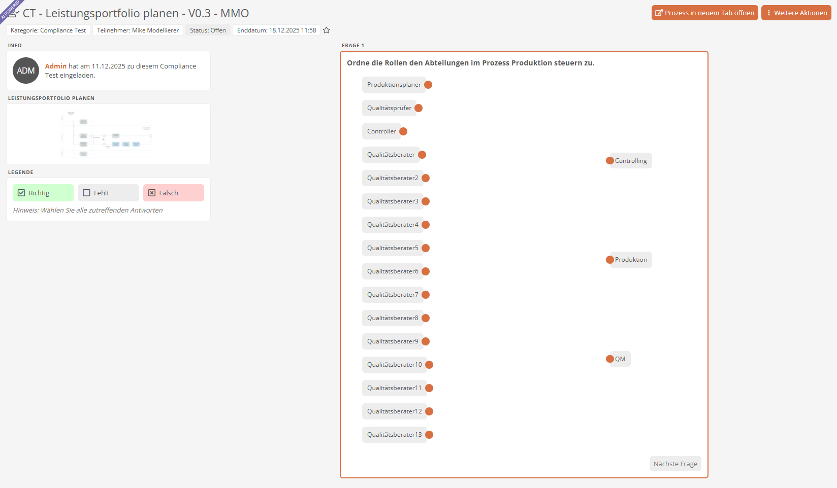Select the Produktion department chip
The width and height of the screenshot is (837, 488).
pyautogui.click(x=631, y=260)
